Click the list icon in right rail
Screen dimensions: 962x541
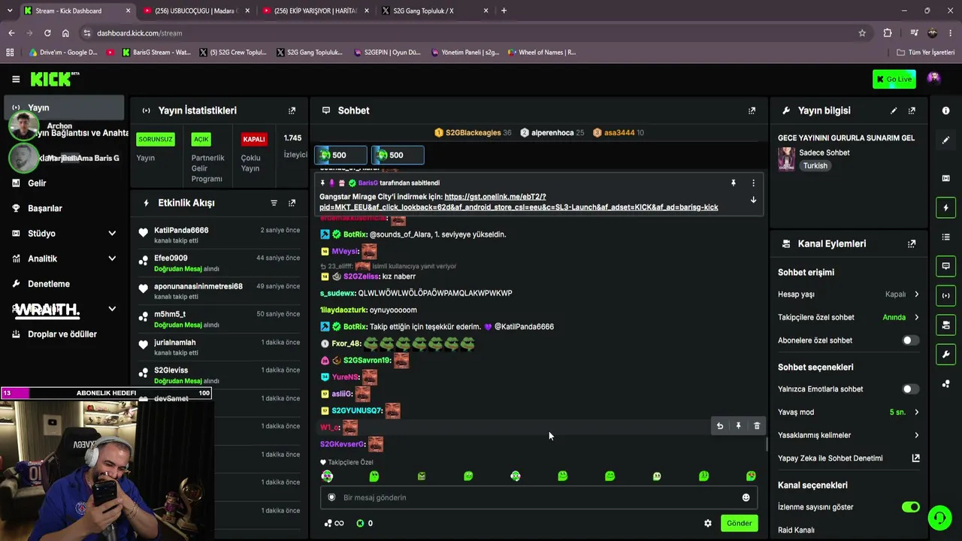[945, 237]
